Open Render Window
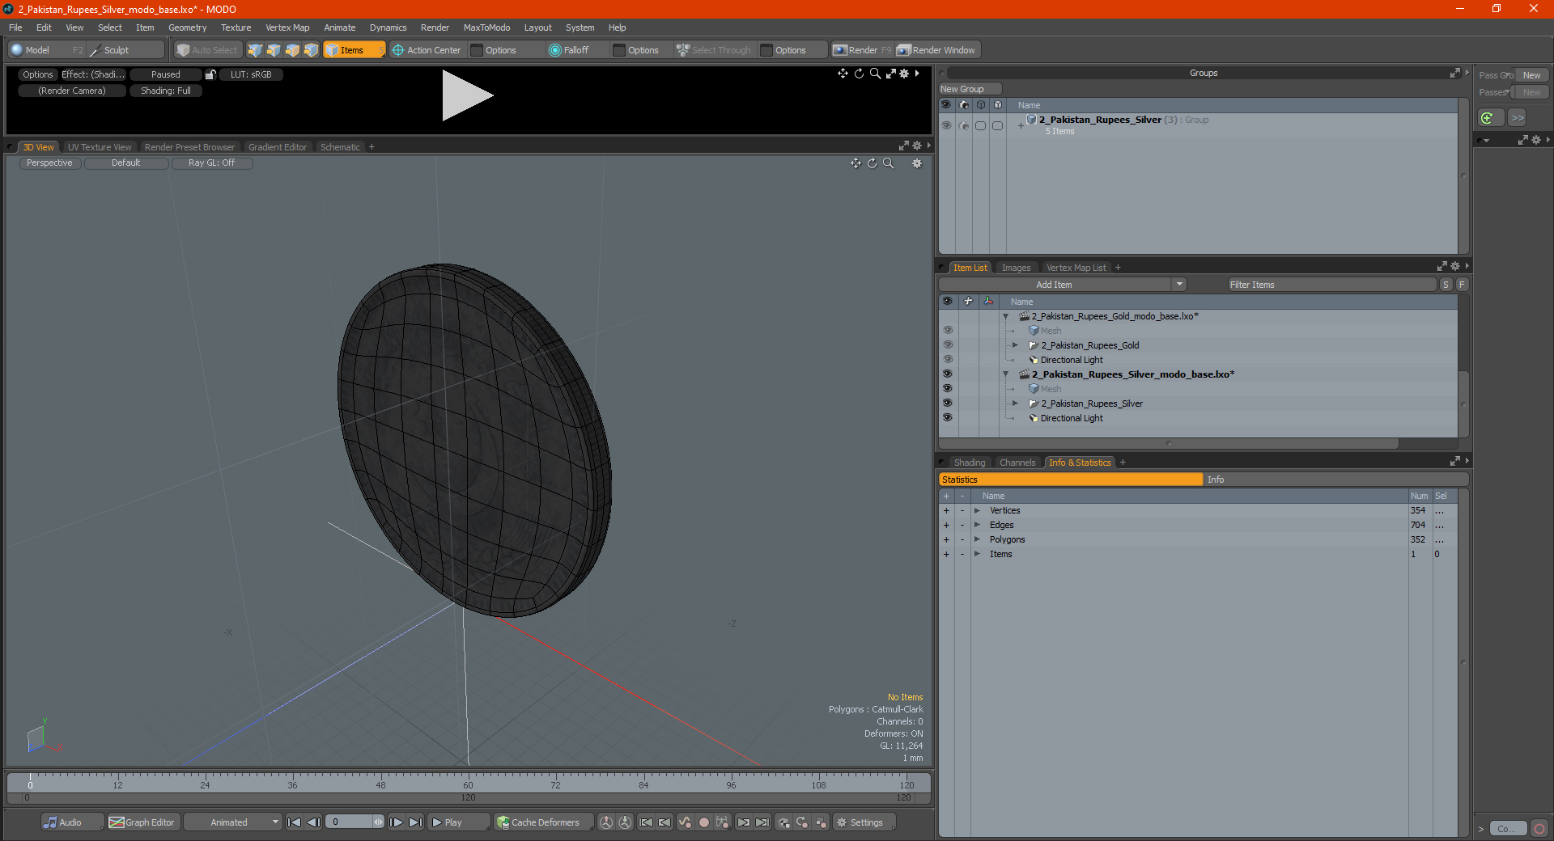Screen dimensions: 1554x841 [x=936, y=50]
